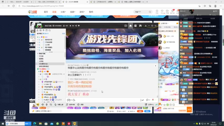Toggle YY microphone mute
This screenshot has height=126, width=224.
click(47, 104)
